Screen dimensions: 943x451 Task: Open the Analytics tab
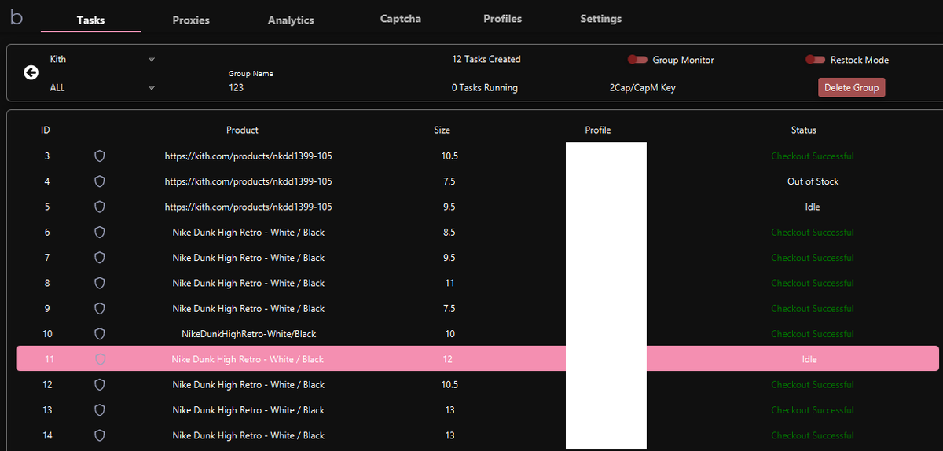click(291, 20)
